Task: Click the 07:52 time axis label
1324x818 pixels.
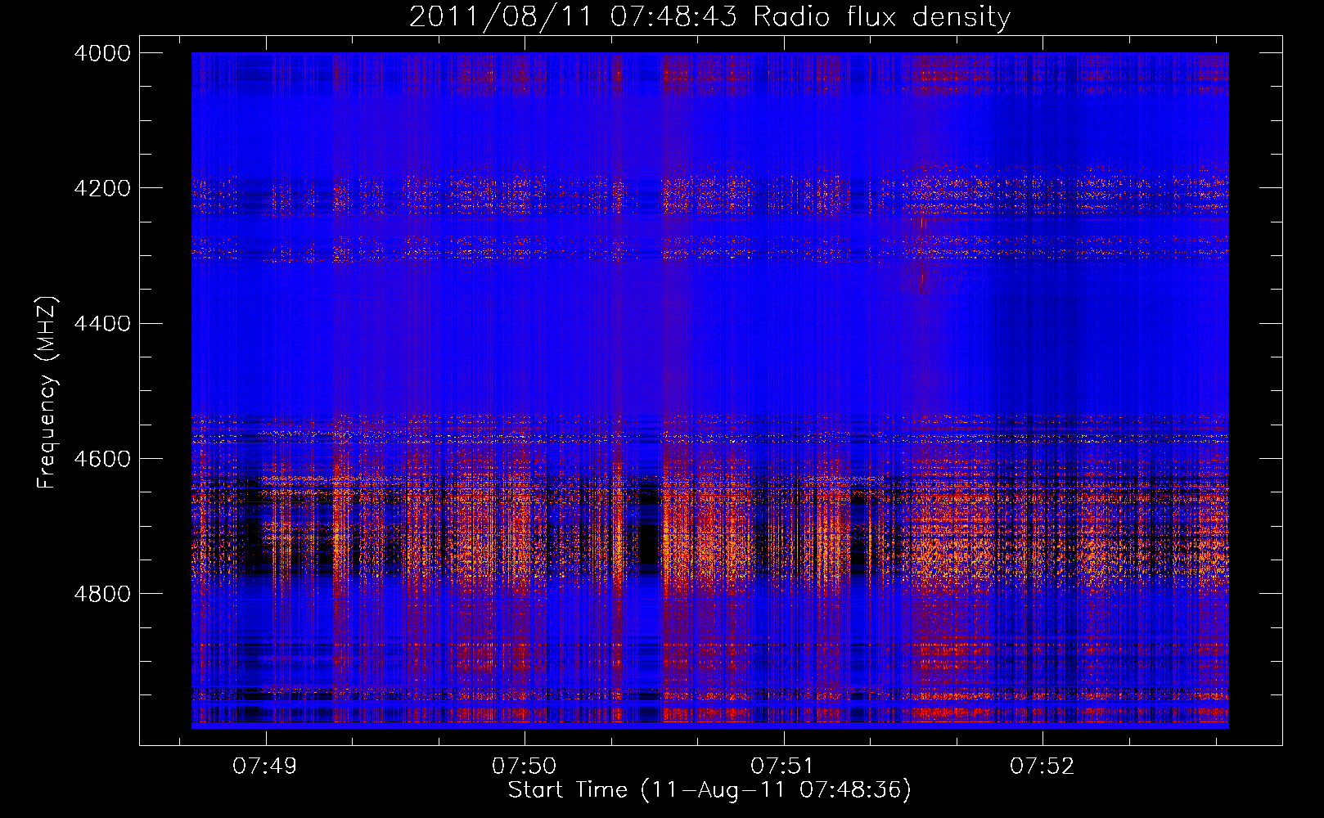Action: [x=1042, y=766]
